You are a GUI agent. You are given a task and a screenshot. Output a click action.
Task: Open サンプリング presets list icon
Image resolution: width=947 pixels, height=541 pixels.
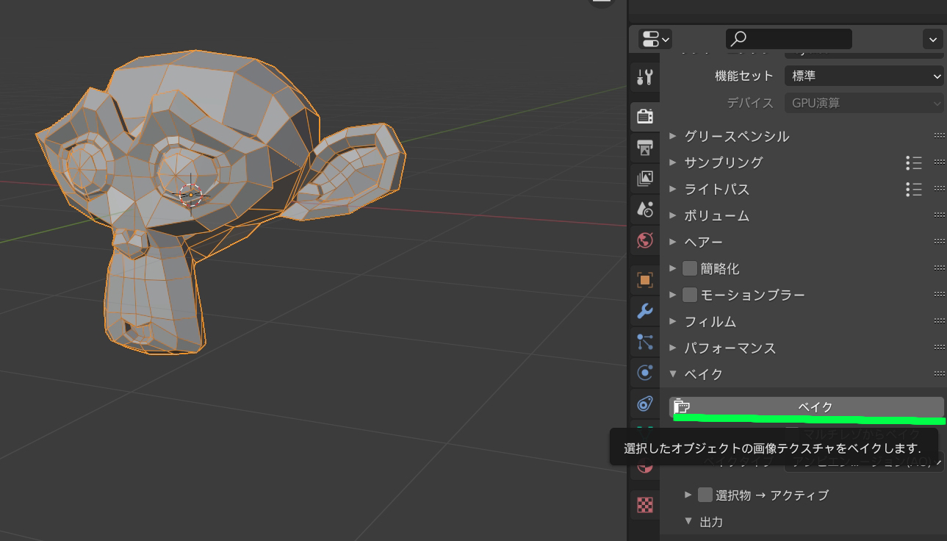click(x=914, y=162)
